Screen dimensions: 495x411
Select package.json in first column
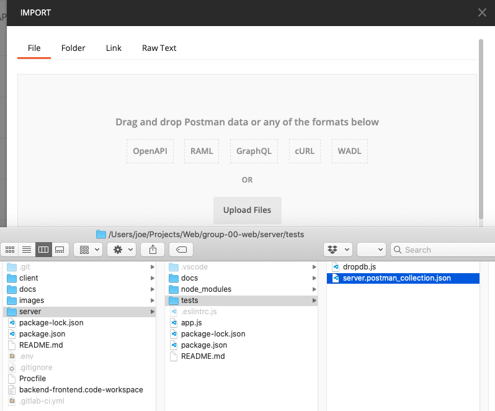[80, 333]
